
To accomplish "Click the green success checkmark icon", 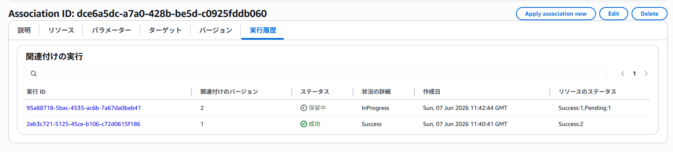I will click(x=304, y=124).
